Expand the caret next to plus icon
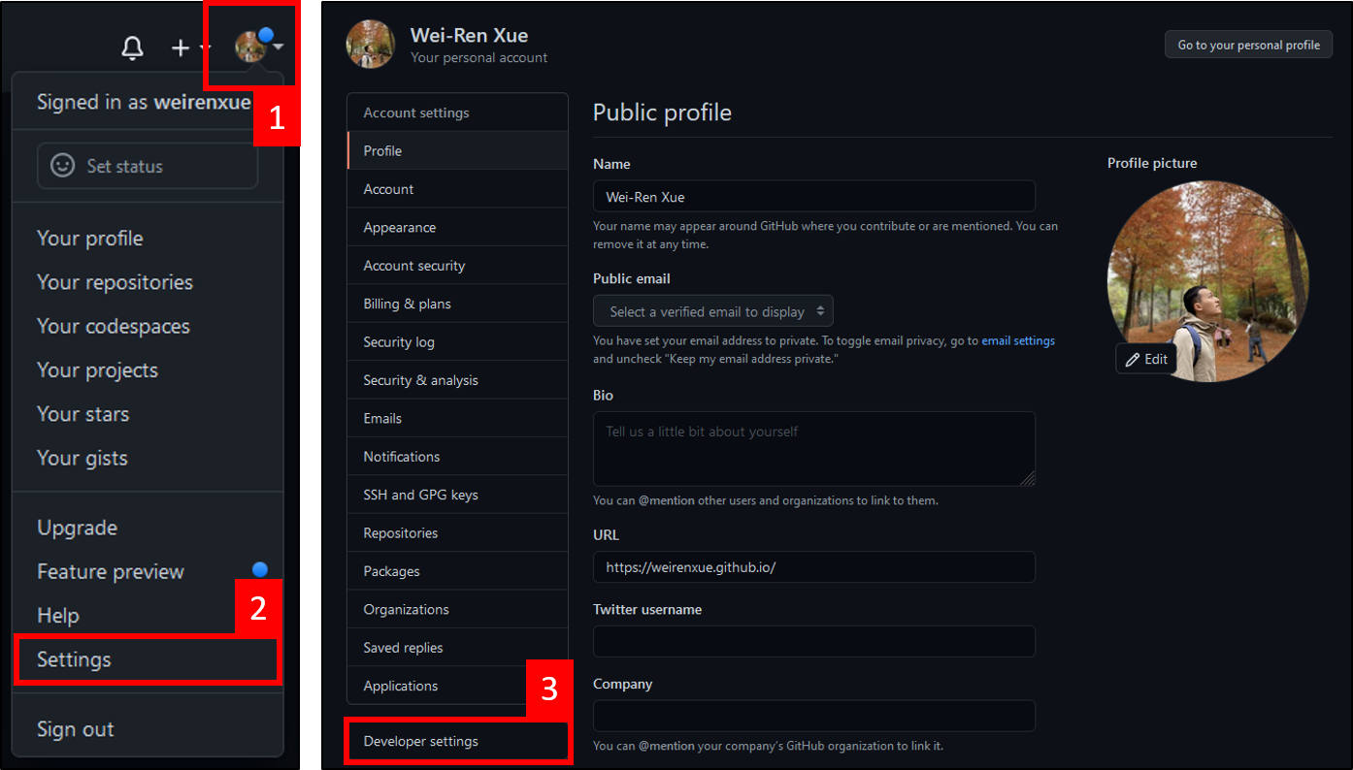The height and width of the screenshot is (770, 1353). coord(205,48)
